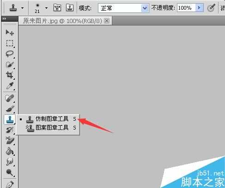Select the Quick Selection tool
The width and height of the screenshot is (225, 188).
click(10, 65)
